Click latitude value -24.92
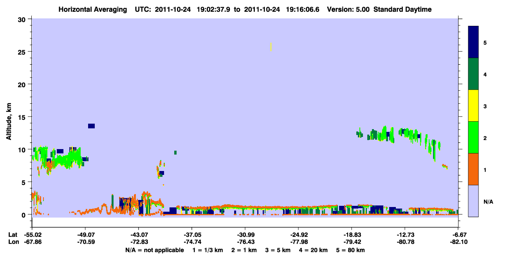This screenshot has height=261, width=509. tap(298, 235)
